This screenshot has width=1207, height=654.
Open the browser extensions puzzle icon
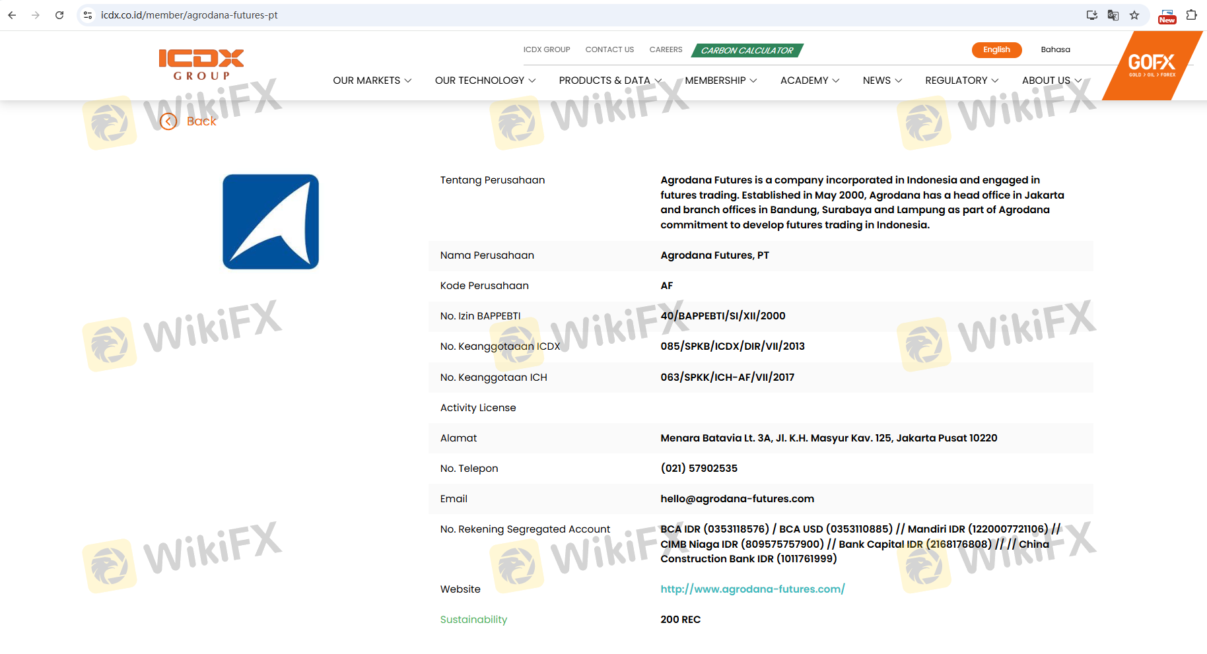pos(1191,15)
